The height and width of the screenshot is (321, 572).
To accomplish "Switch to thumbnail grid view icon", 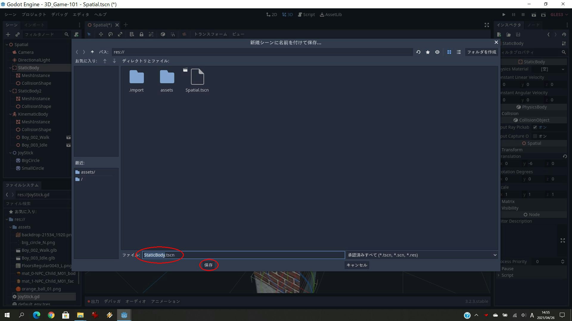I will coord(449,52).
